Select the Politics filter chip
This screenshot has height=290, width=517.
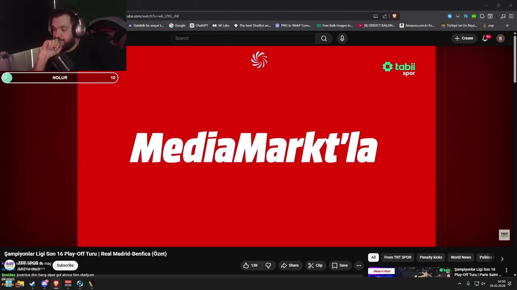[486, 257]
